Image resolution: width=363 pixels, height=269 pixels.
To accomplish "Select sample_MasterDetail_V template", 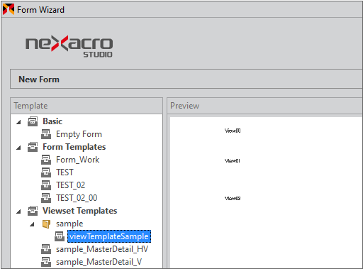I will 99,262.
